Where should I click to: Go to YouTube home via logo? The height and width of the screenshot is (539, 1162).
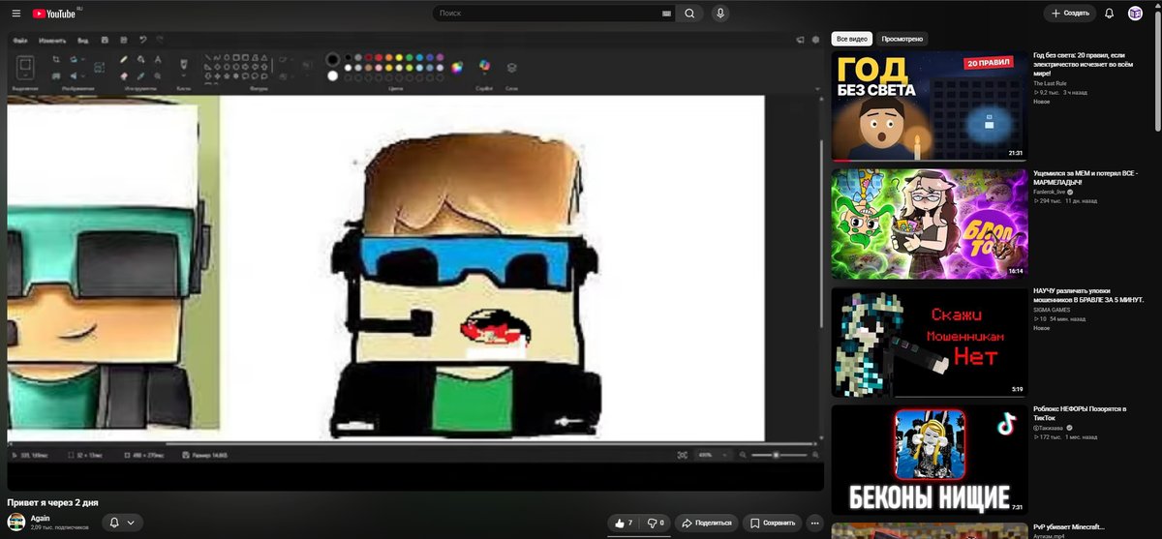pos(54,14)
